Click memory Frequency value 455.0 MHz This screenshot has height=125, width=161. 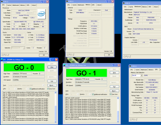point(94,21)
